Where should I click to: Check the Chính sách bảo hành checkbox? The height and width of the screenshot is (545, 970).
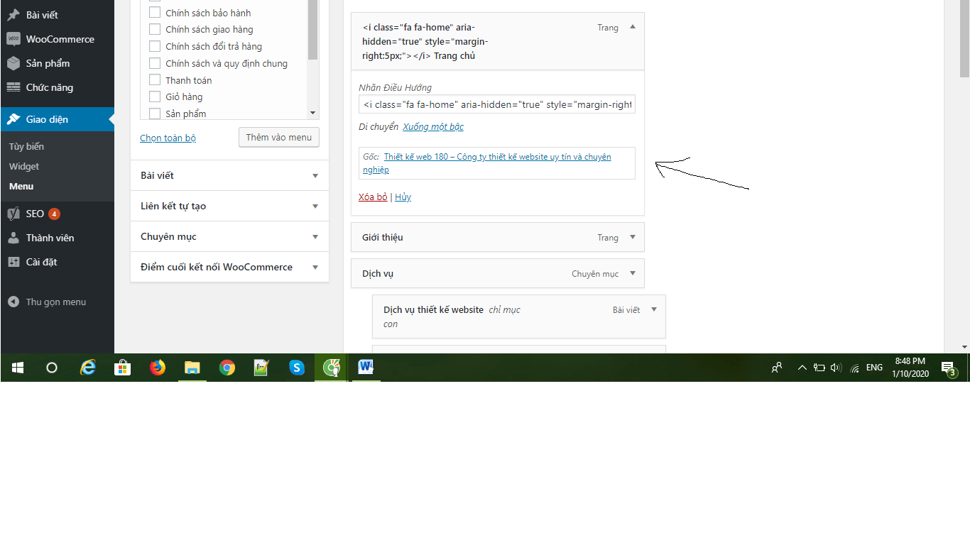coord(155,12)
